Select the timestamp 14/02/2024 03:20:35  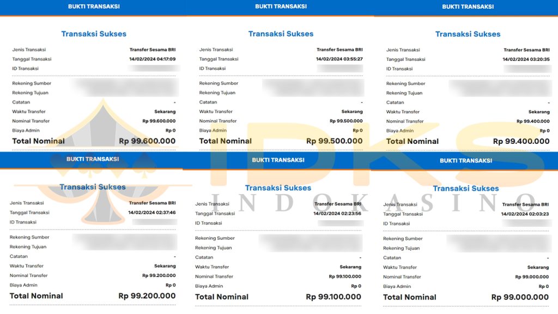point(526,59)
